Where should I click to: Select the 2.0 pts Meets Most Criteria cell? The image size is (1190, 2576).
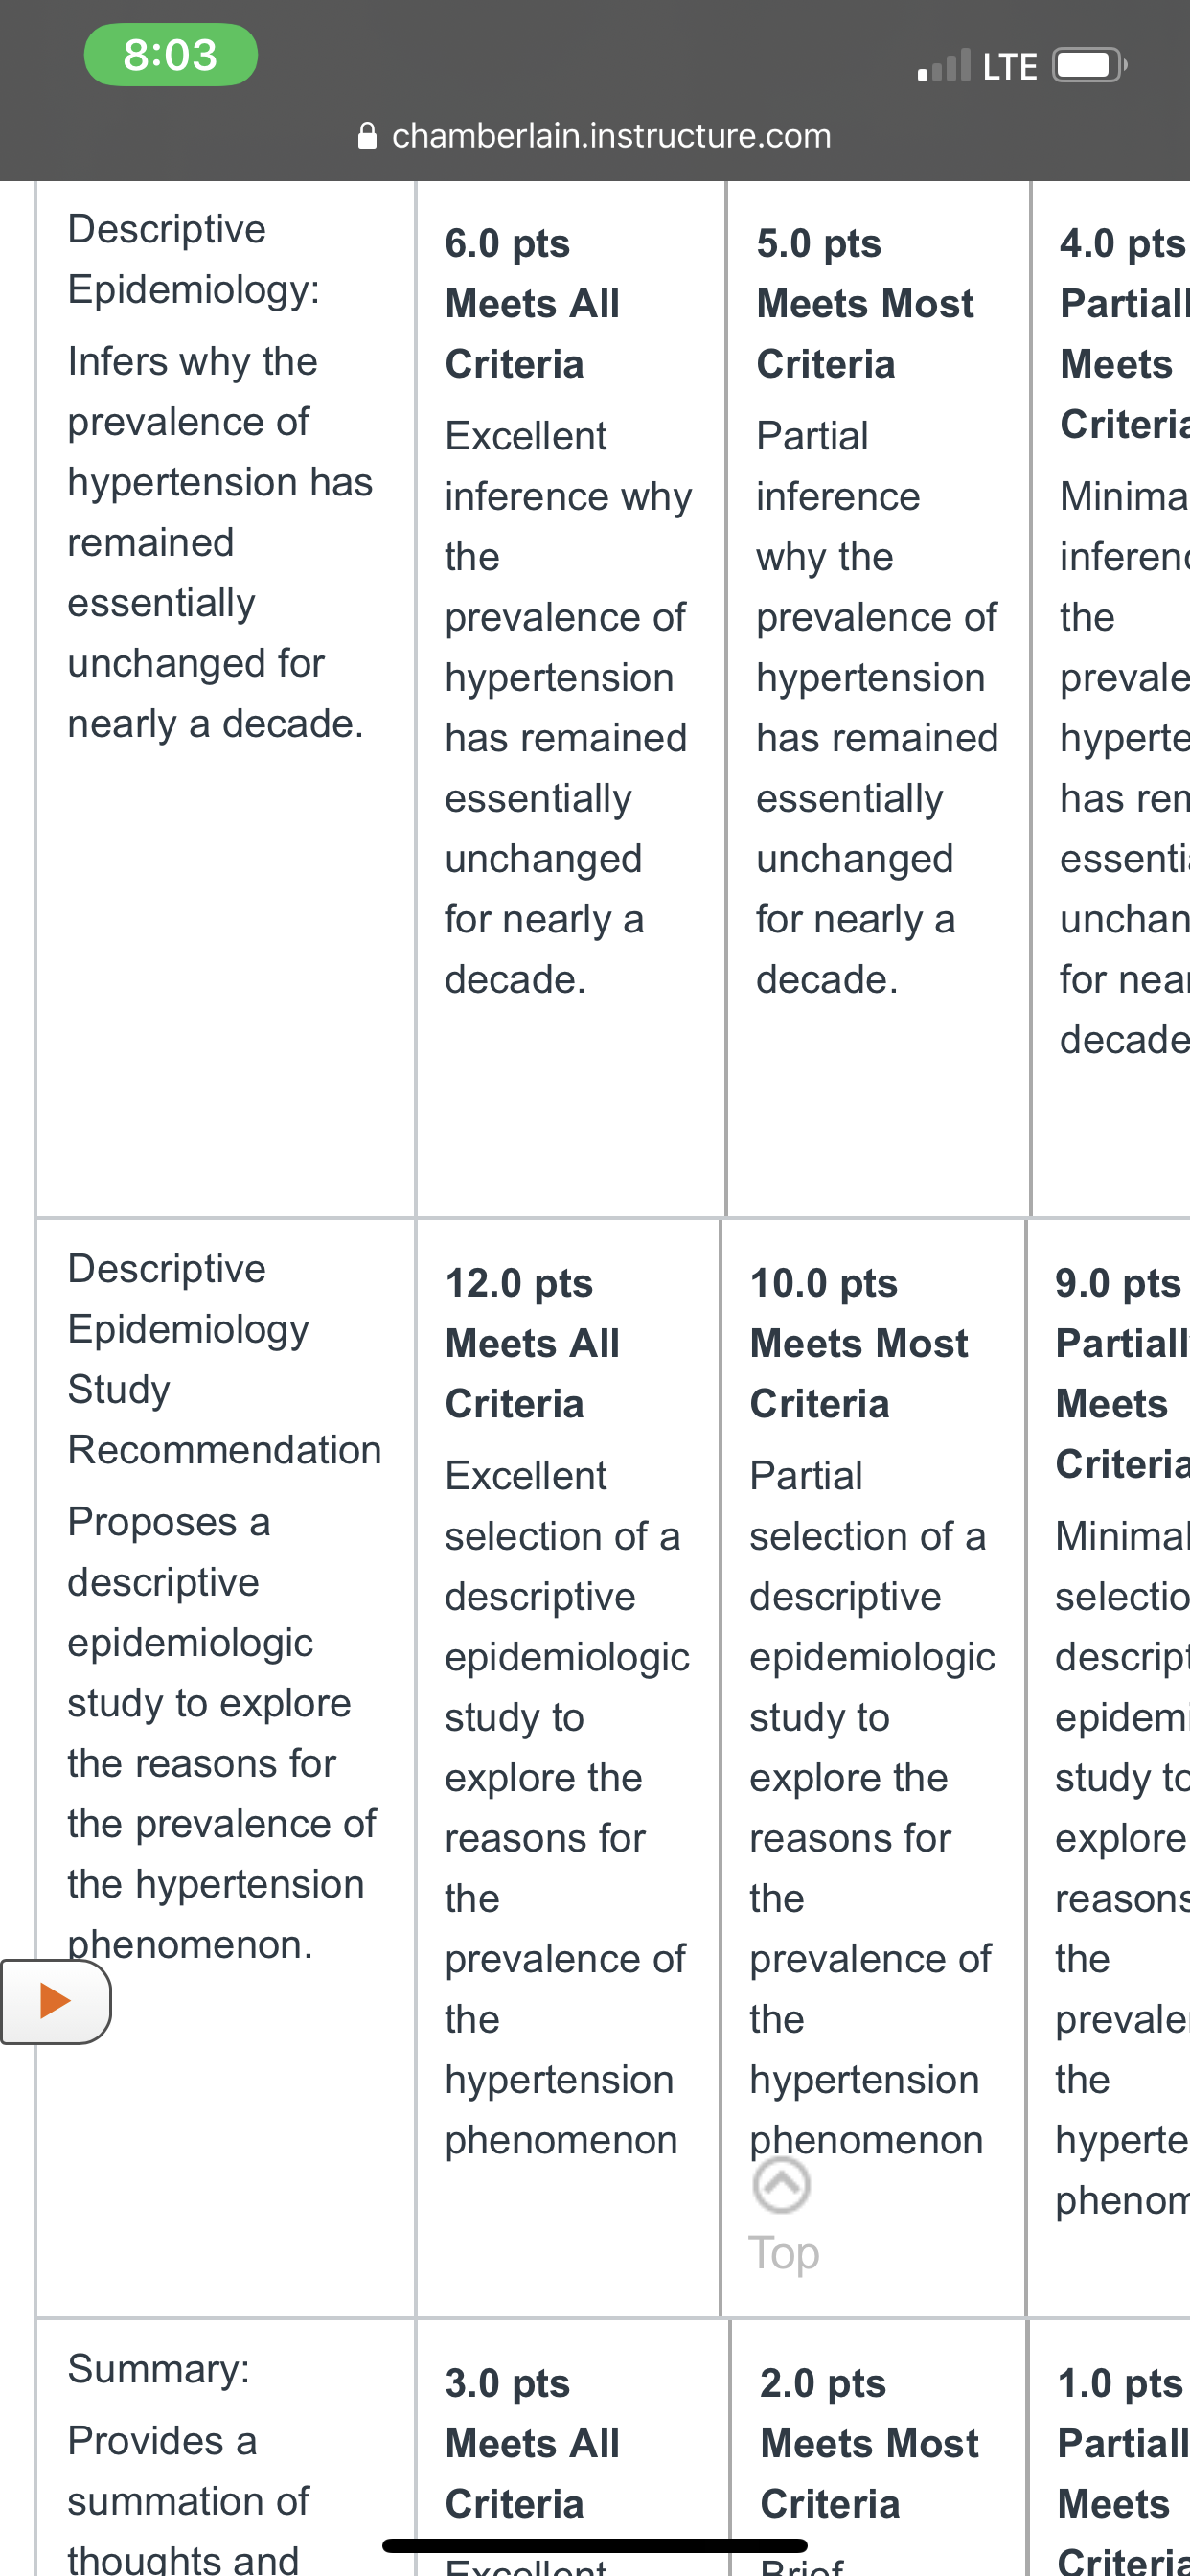click(x=879, y=2448)
